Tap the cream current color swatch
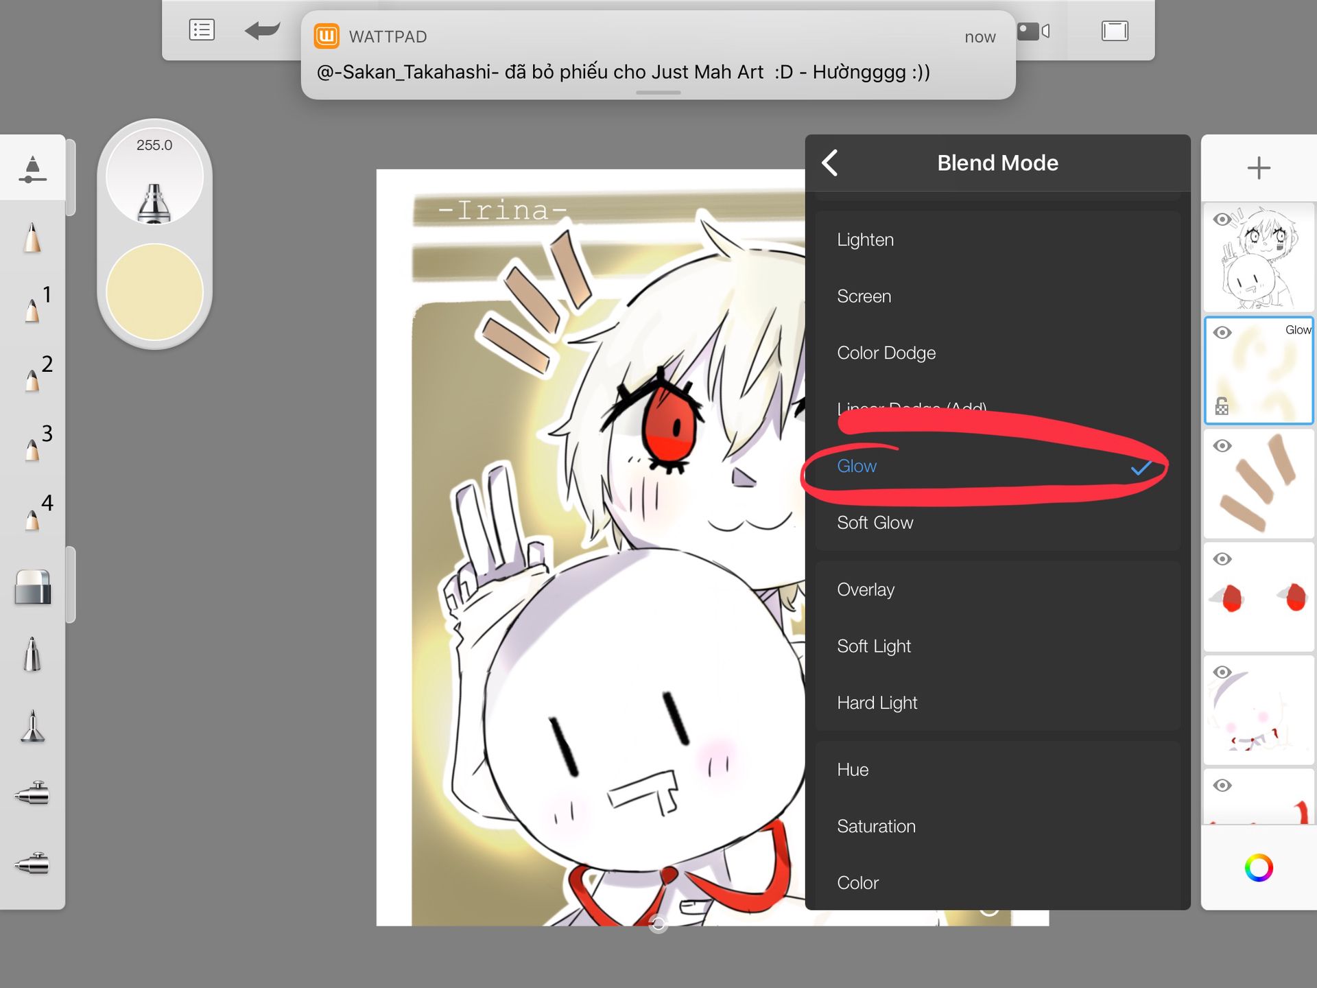 click(154, 292)
